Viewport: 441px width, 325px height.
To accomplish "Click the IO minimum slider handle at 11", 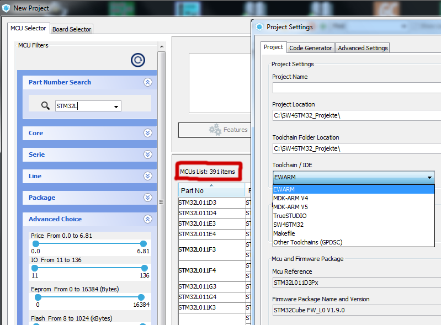I will [35, 268].
